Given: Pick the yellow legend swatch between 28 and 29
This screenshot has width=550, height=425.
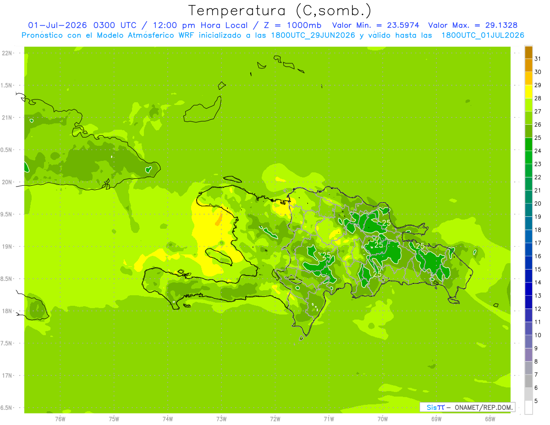Looking at the screenshot, I should click(x=528, y=92).
